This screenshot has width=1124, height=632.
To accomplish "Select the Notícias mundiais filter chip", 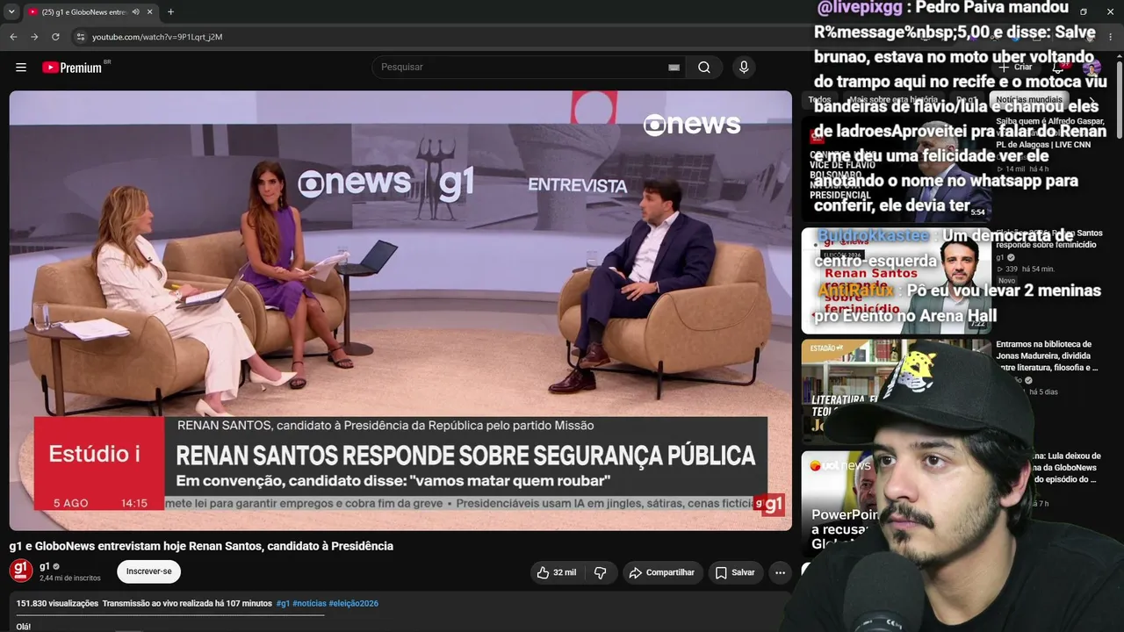I will [x=1029, y=100].
